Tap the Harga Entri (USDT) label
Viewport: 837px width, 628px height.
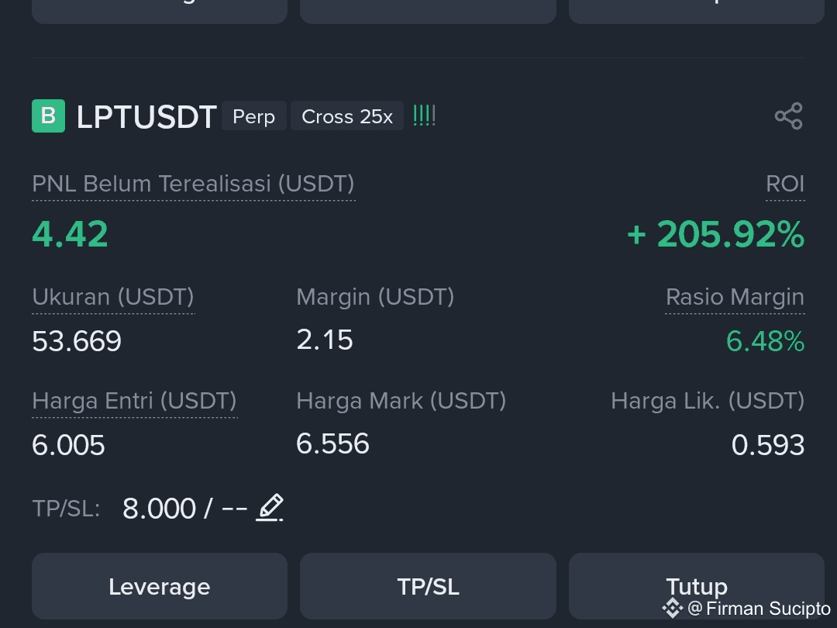[135, 401]
